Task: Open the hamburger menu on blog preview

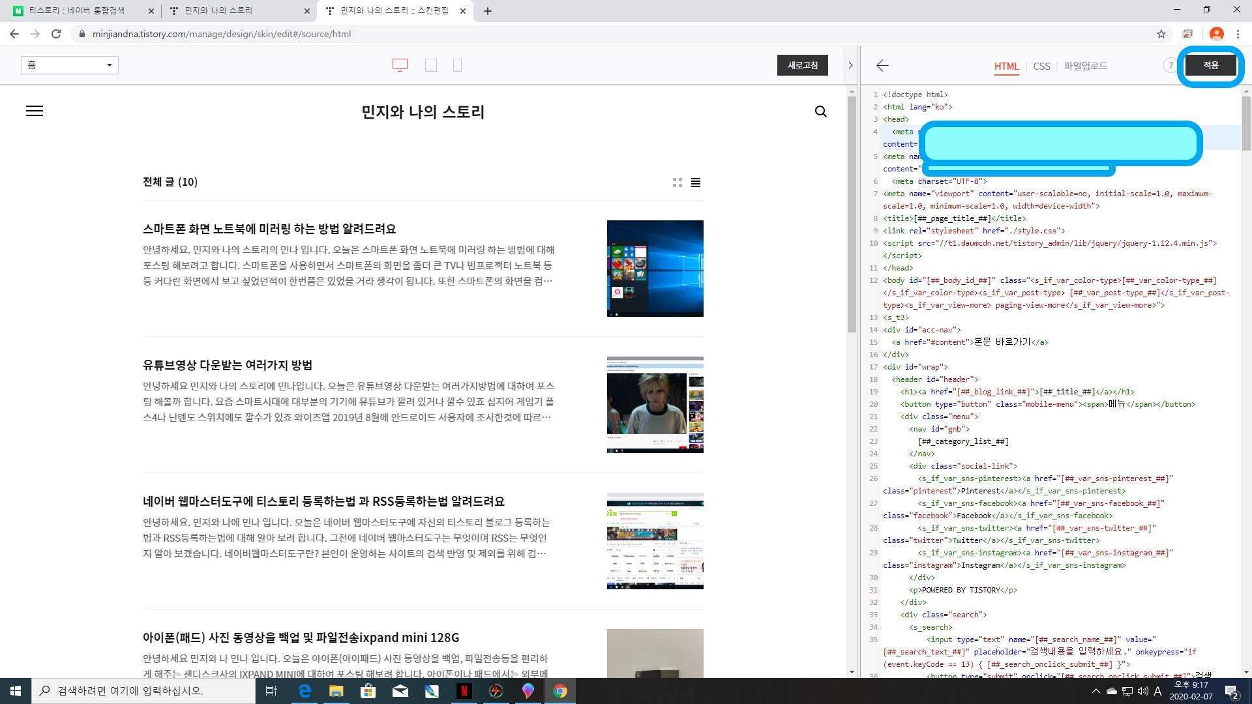Action: click(35, 111)
